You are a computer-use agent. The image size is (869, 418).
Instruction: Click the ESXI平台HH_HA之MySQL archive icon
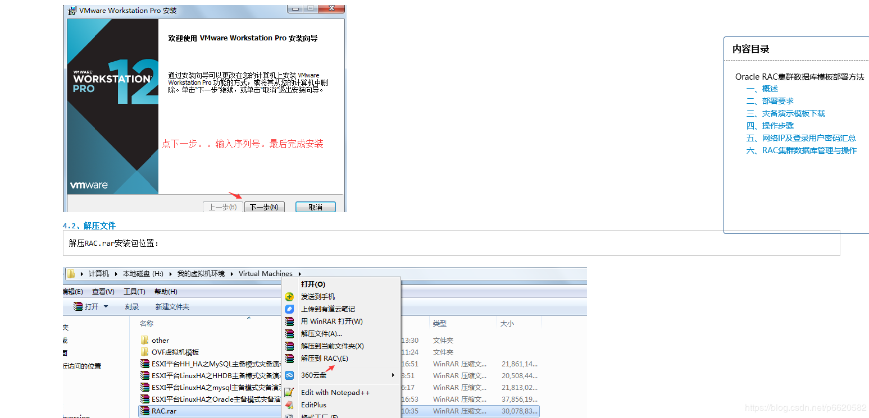[x=144, y=364]
